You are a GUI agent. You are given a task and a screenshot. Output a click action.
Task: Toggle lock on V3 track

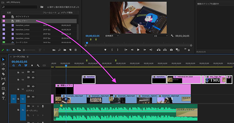[18, 79]
